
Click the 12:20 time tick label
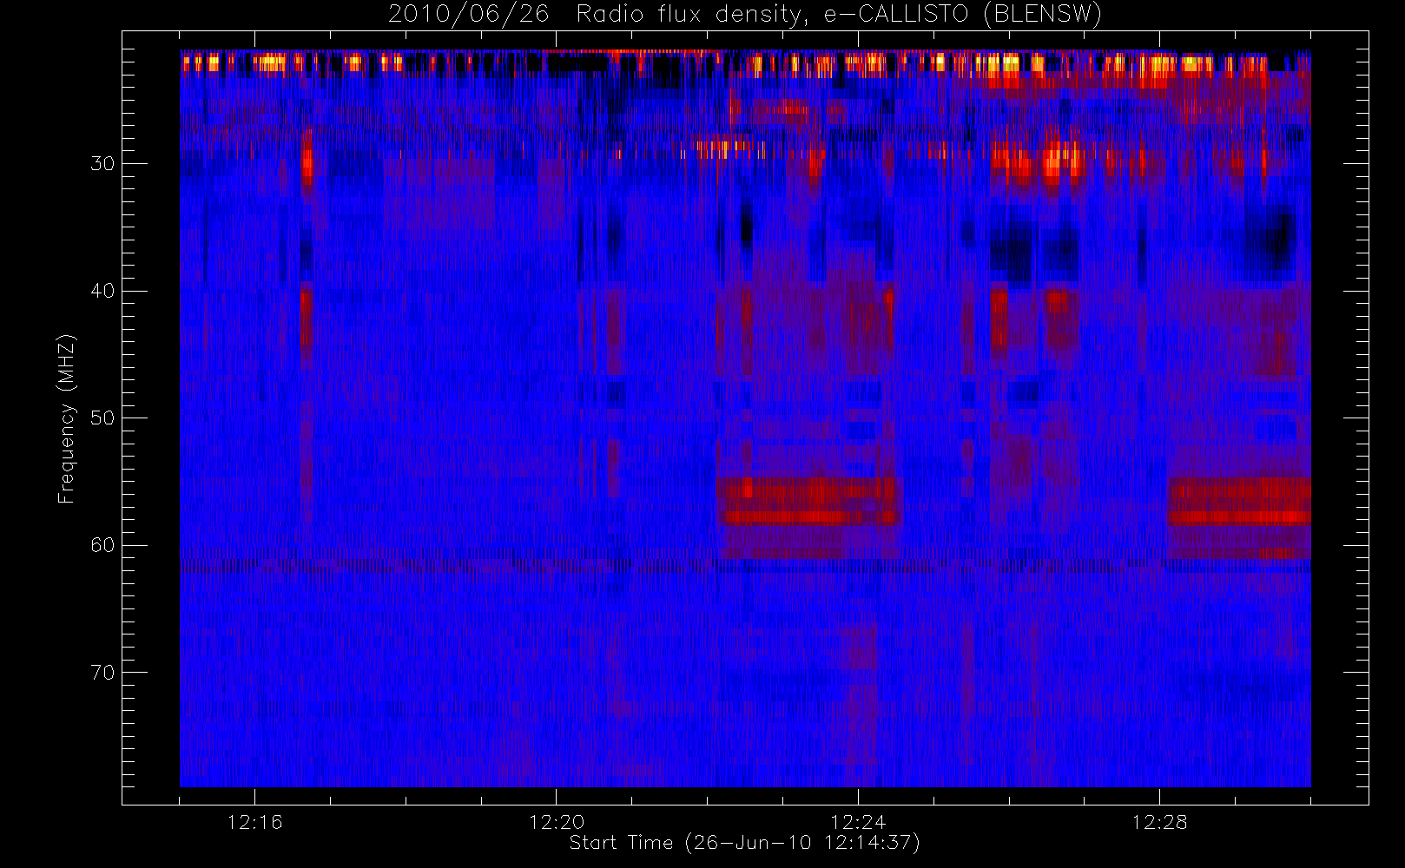[556, 822]
